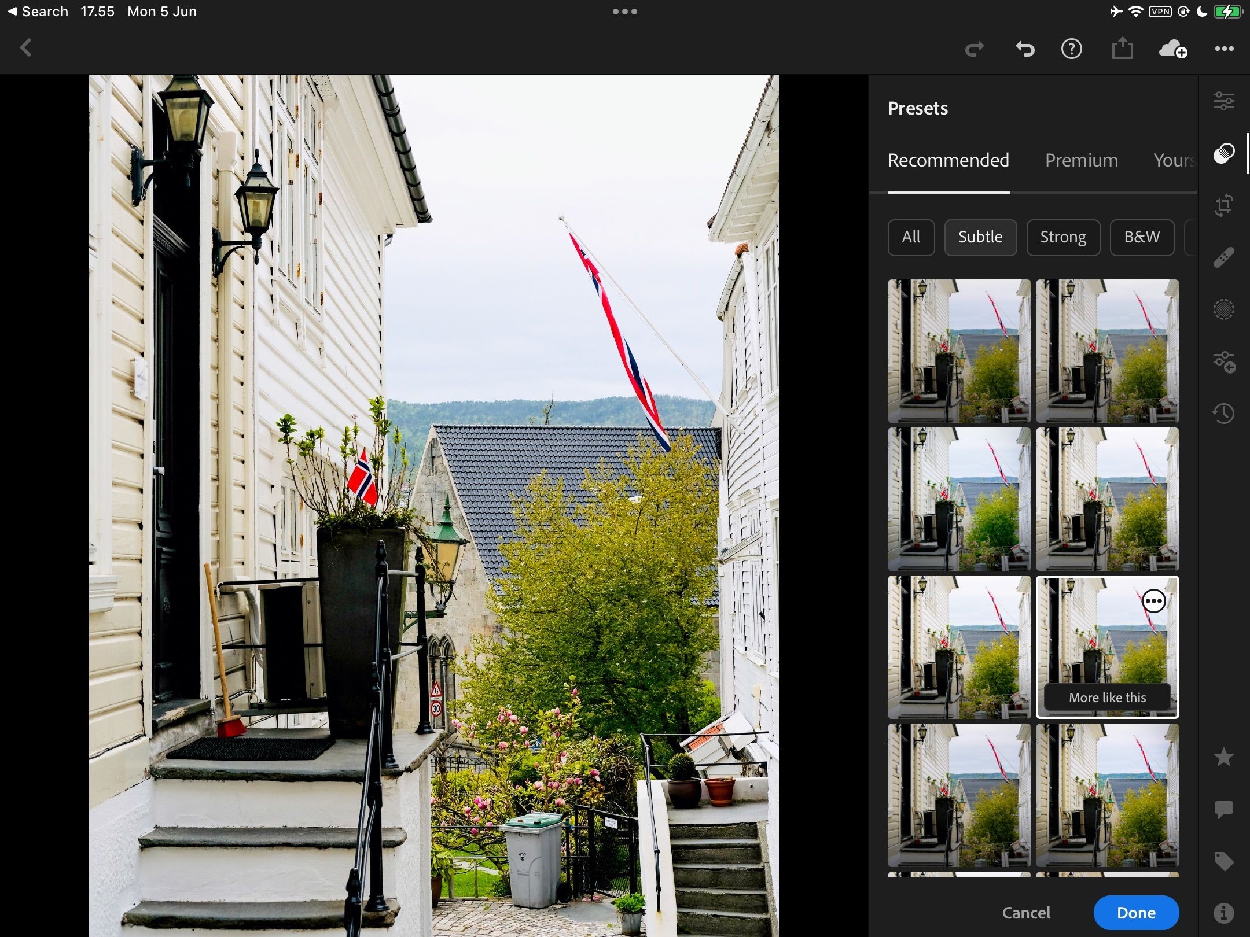Select the All filter chip
Screen dimensions: 1250x937
[x=911, y=237]
